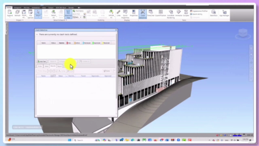Open the Append dropdown arrow
The width and height of the screenshot is (259, 146).
pos(10,17)
